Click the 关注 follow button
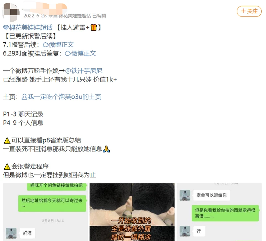Viewport: 266px width, 241px height. click(x=249, y=11)
